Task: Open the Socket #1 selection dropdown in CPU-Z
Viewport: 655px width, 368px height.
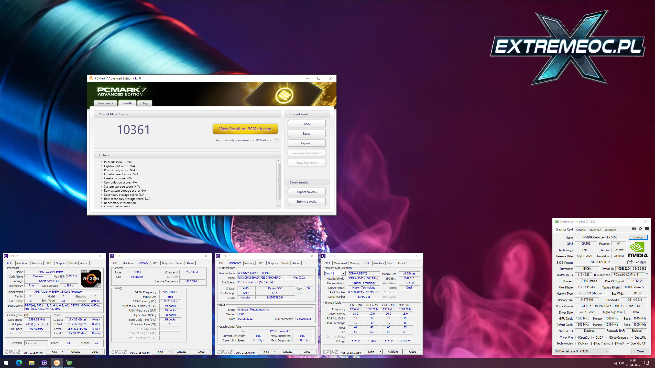Action: [x=36, y=343]
